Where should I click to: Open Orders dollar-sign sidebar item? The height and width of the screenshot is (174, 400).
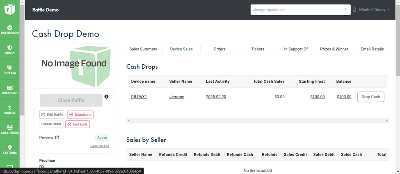pyautogui.click(x=10, y=110)
